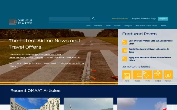Open Best Travel Credit Cards menu item

146,26
